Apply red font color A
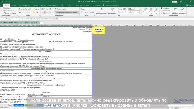The height and width of the screenshot is (109, 194). click(37, 12)
